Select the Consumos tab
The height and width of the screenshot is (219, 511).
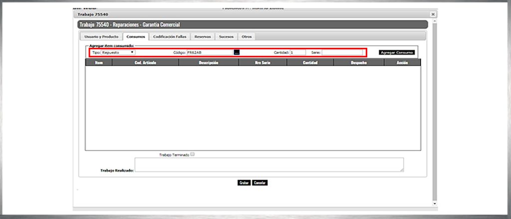[136, 37]
